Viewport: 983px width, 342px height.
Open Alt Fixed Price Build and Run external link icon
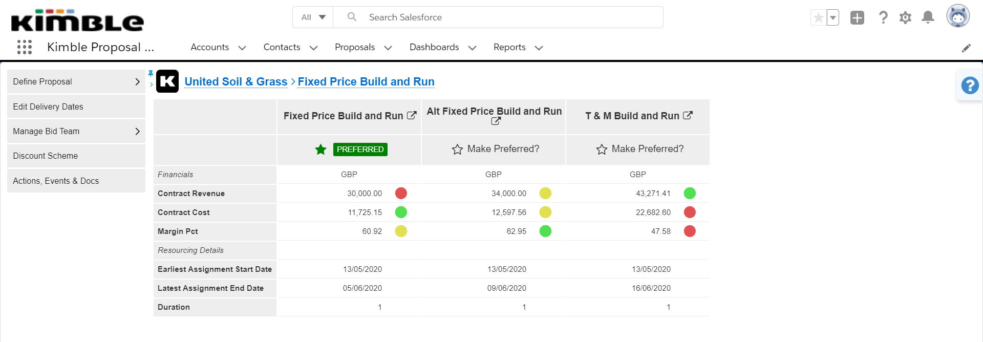(496, 121)
